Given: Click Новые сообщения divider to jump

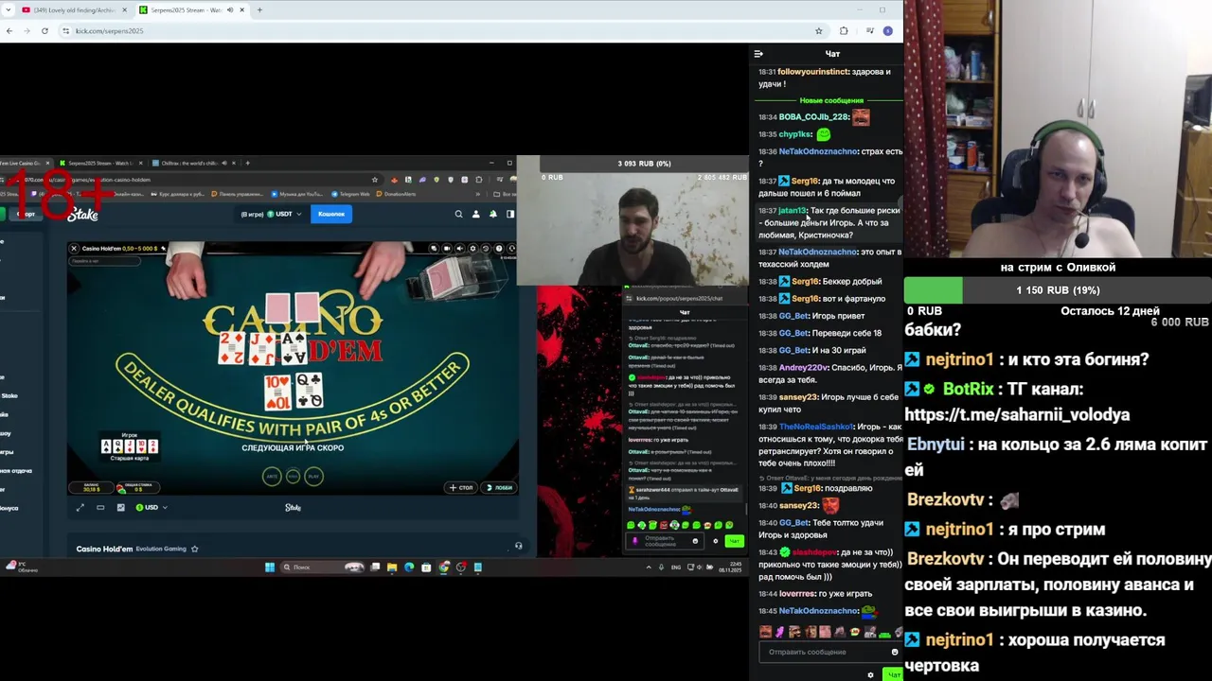Looking at the screenshot, I should point(830,100).
